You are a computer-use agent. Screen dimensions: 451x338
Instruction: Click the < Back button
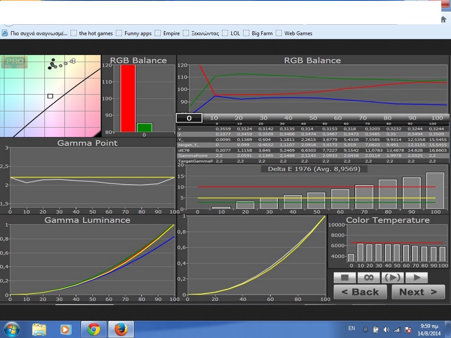click(360, 292)
